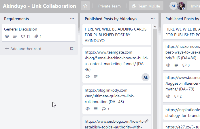The width and height of the screenshot is (200, 129).
Task: Open the hackernoon.com DA=86 card
Action: (182, 56)
